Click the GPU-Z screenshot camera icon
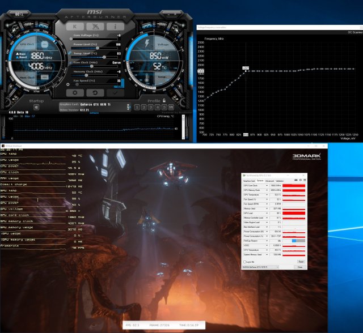This screenshot has width=363, height=333. coord(296,180)
